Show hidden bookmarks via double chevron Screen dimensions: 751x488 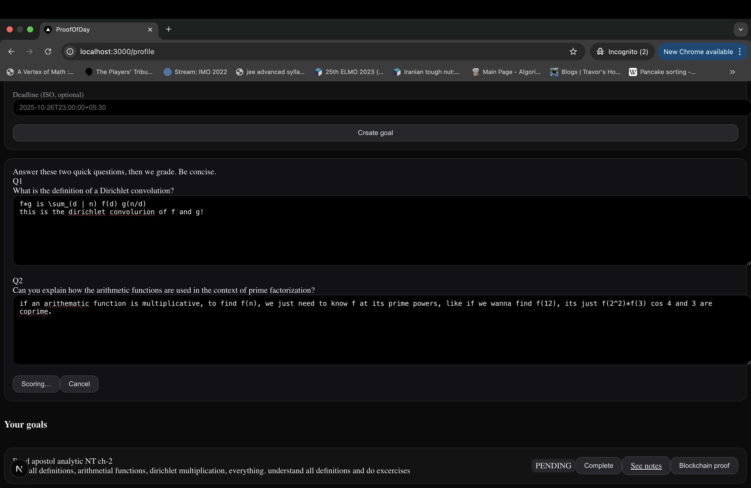pyautogui.click(x=732, y=72)
